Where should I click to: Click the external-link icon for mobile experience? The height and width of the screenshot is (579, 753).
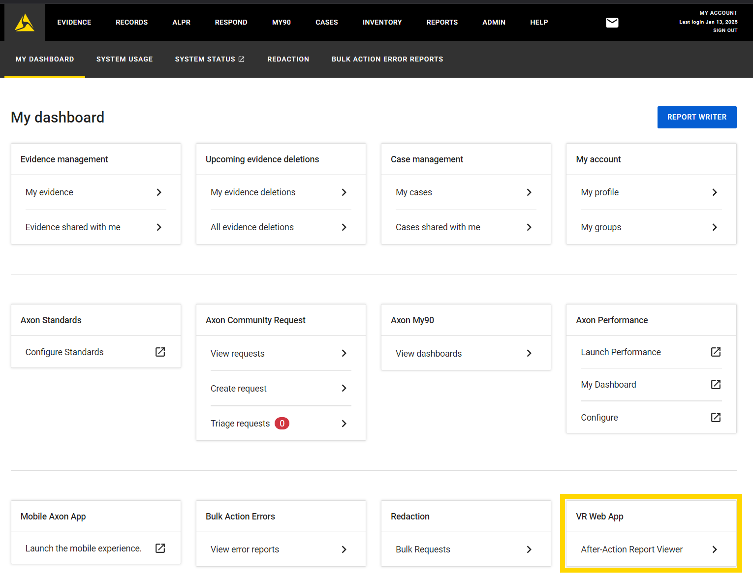(x=160, y=548)
